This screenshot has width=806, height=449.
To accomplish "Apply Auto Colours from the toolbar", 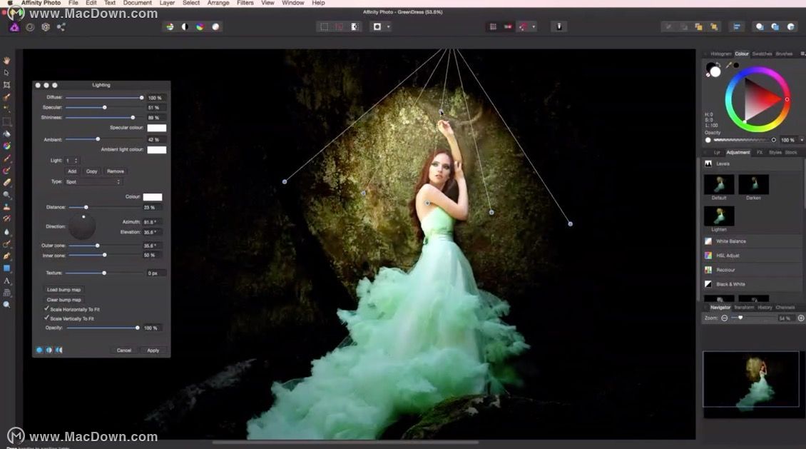I will click(x=200, y=26).
